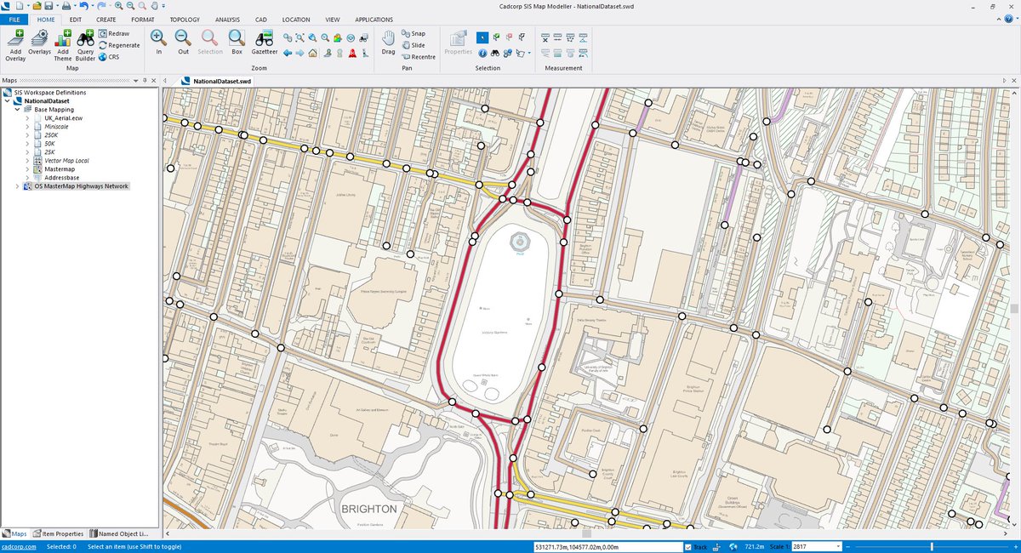Click the Save icon in quick toolbar
Screen dimensions: 1021x553
coord(48,5)
